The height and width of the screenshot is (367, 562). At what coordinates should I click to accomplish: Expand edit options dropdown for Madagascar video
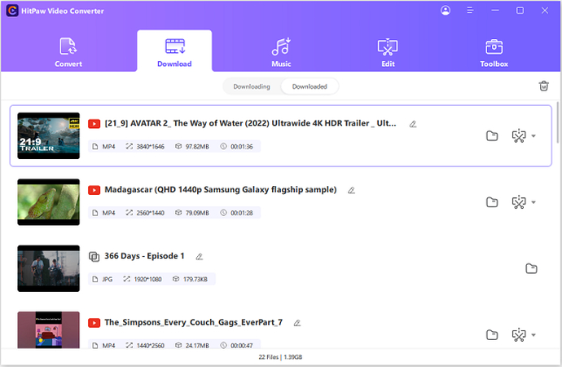(x=533, y=202)
